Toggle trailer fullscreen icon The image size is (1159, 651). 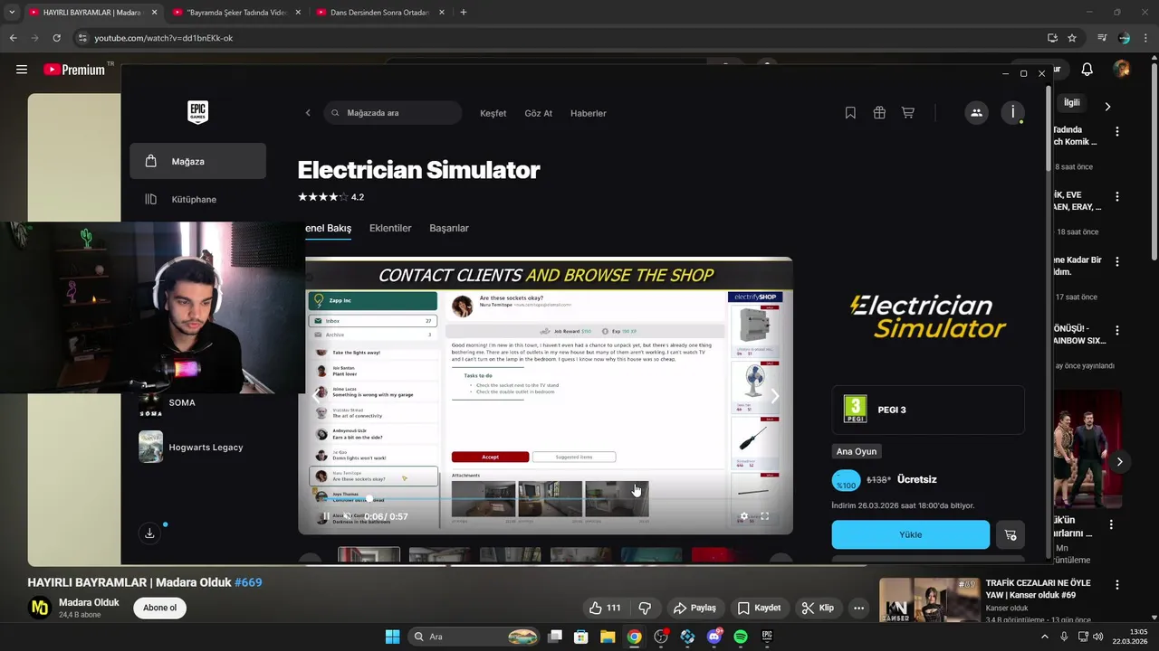click(x=765, y=516)
